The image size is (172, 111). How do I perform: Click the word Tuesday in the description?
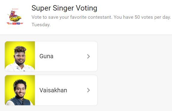[x=41, y=25]
